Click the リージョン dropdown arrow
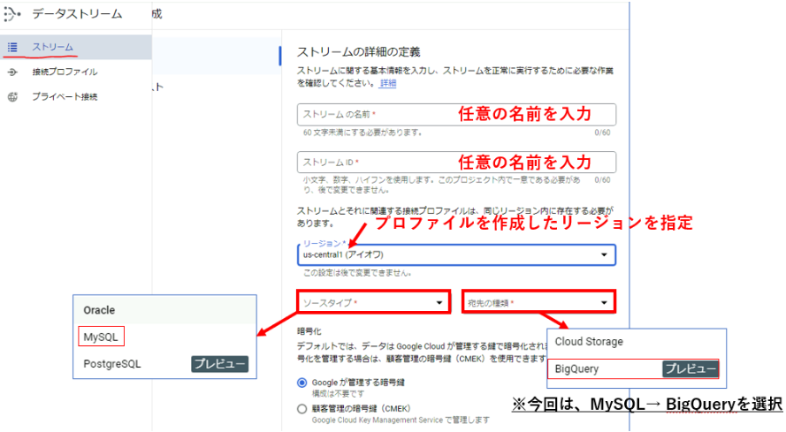 604,254
